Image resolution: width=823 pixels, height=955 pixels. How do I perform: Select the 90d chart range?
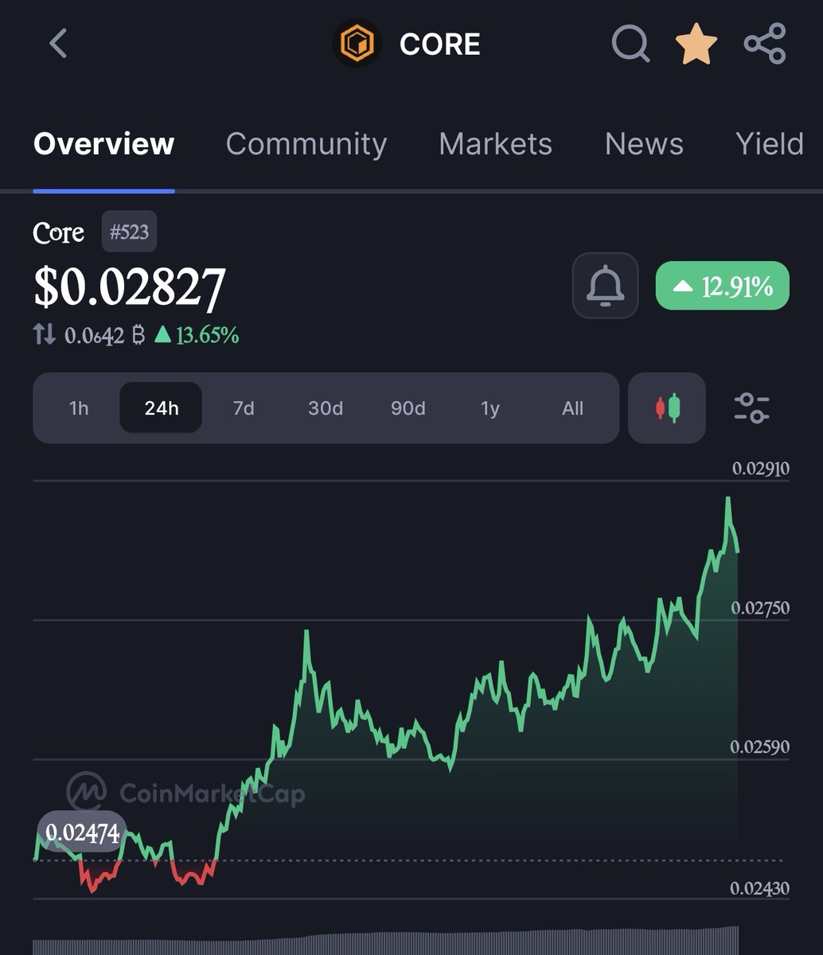click(x=408, y=408)
